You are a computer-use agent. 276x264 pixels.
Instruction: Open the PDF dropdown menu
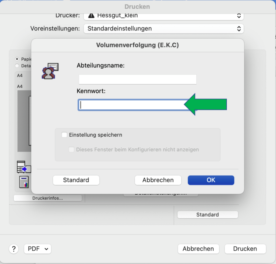tap(38, 249)
